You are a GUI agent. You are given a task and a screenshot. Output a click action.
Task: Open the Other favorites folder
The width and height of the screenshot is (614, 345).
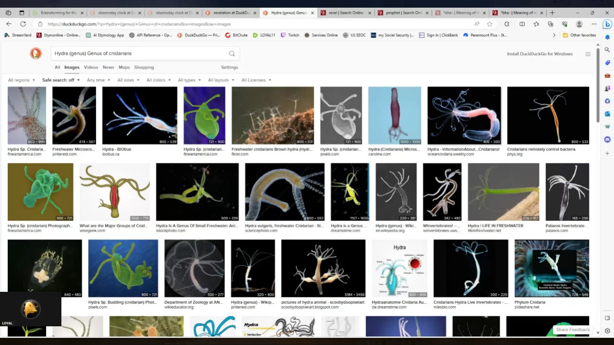(x=579, y=35)
